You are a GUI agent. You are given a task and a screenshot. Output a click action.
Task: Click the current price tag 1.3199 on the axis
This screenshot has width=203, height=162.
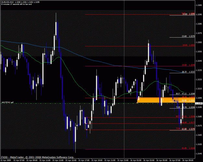[199, 103]
